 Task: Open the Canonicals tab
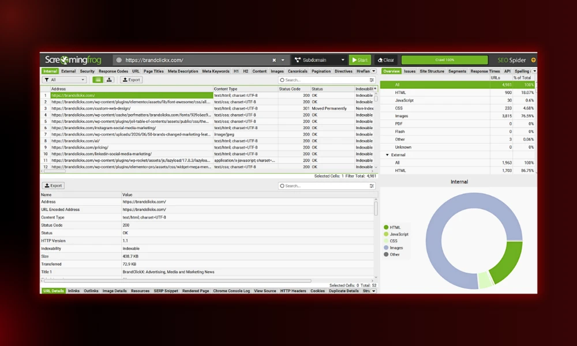[x=297, y=72]
